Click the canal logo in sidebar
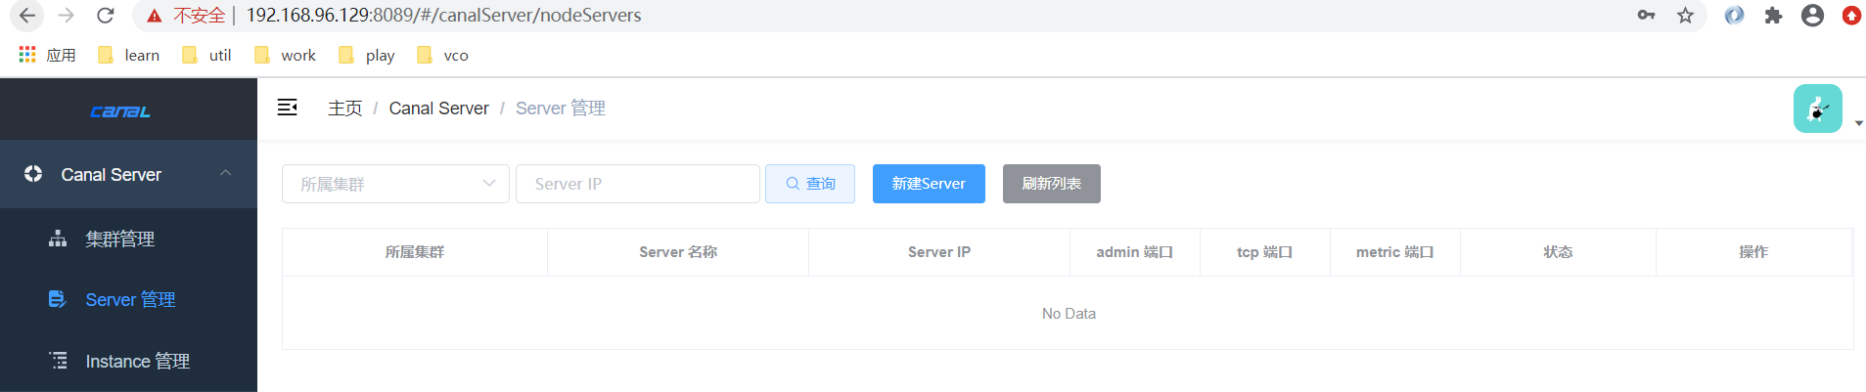 120,111
